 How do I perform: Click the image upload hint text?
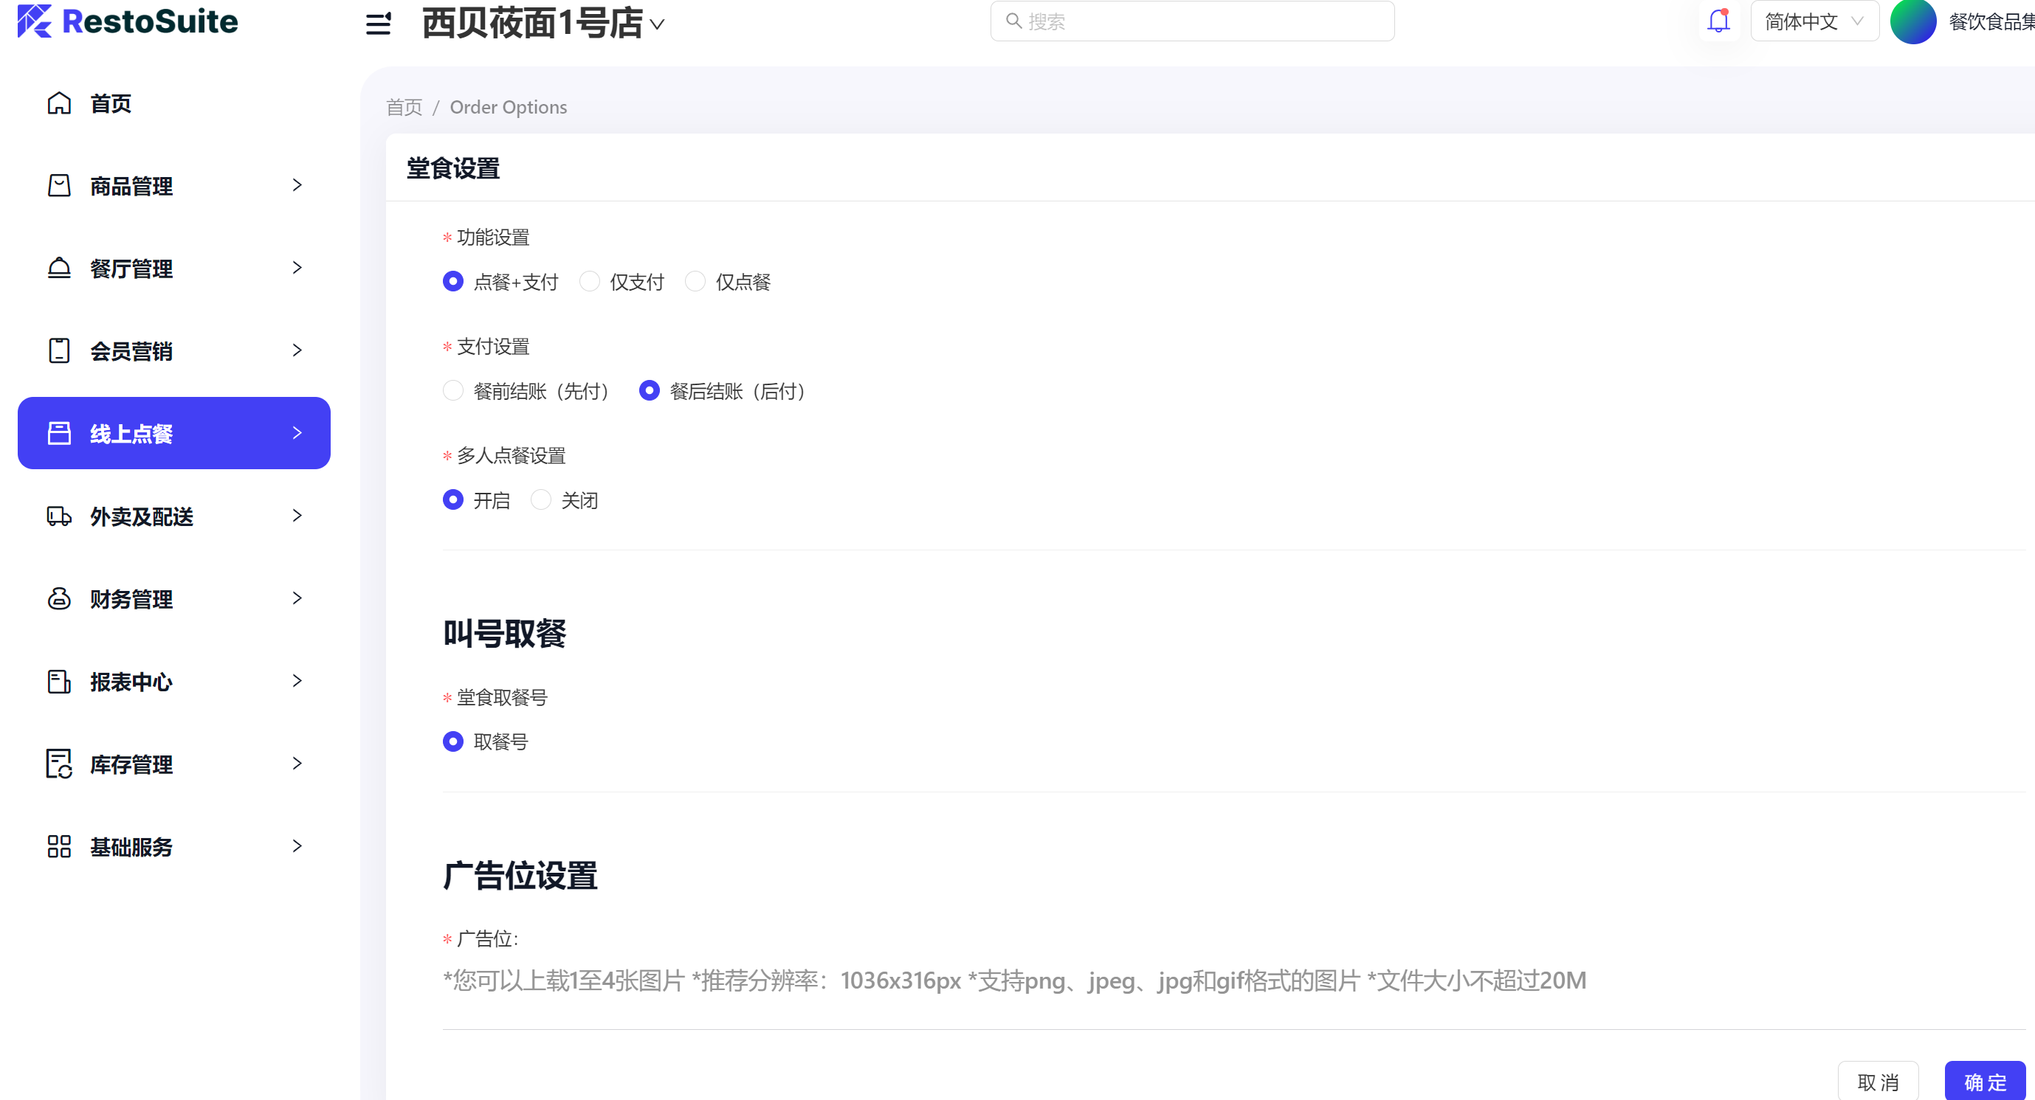(1013, 980)
